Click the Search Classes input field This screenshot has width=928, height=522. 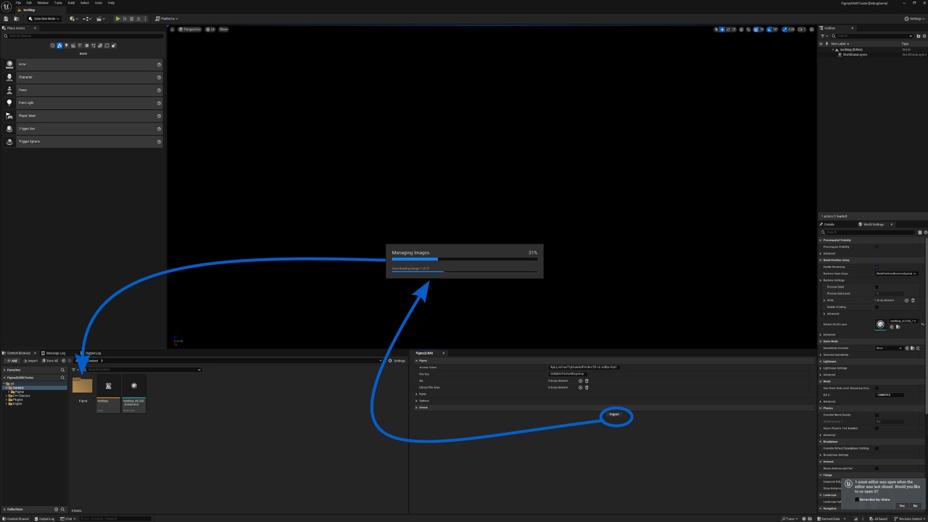[83, 36]
